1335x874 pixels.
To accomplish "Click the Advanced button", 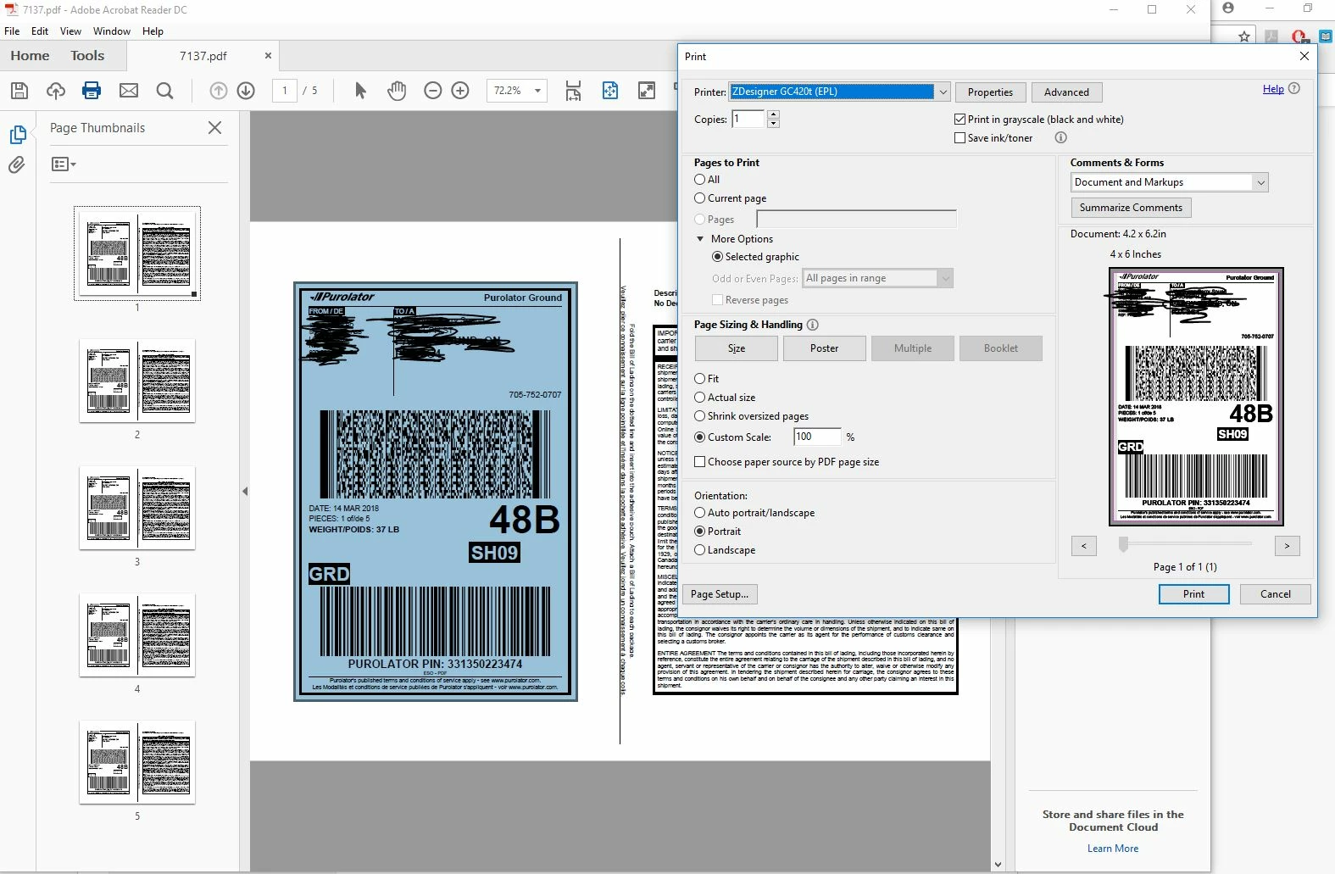I will tap(1066, 92).
